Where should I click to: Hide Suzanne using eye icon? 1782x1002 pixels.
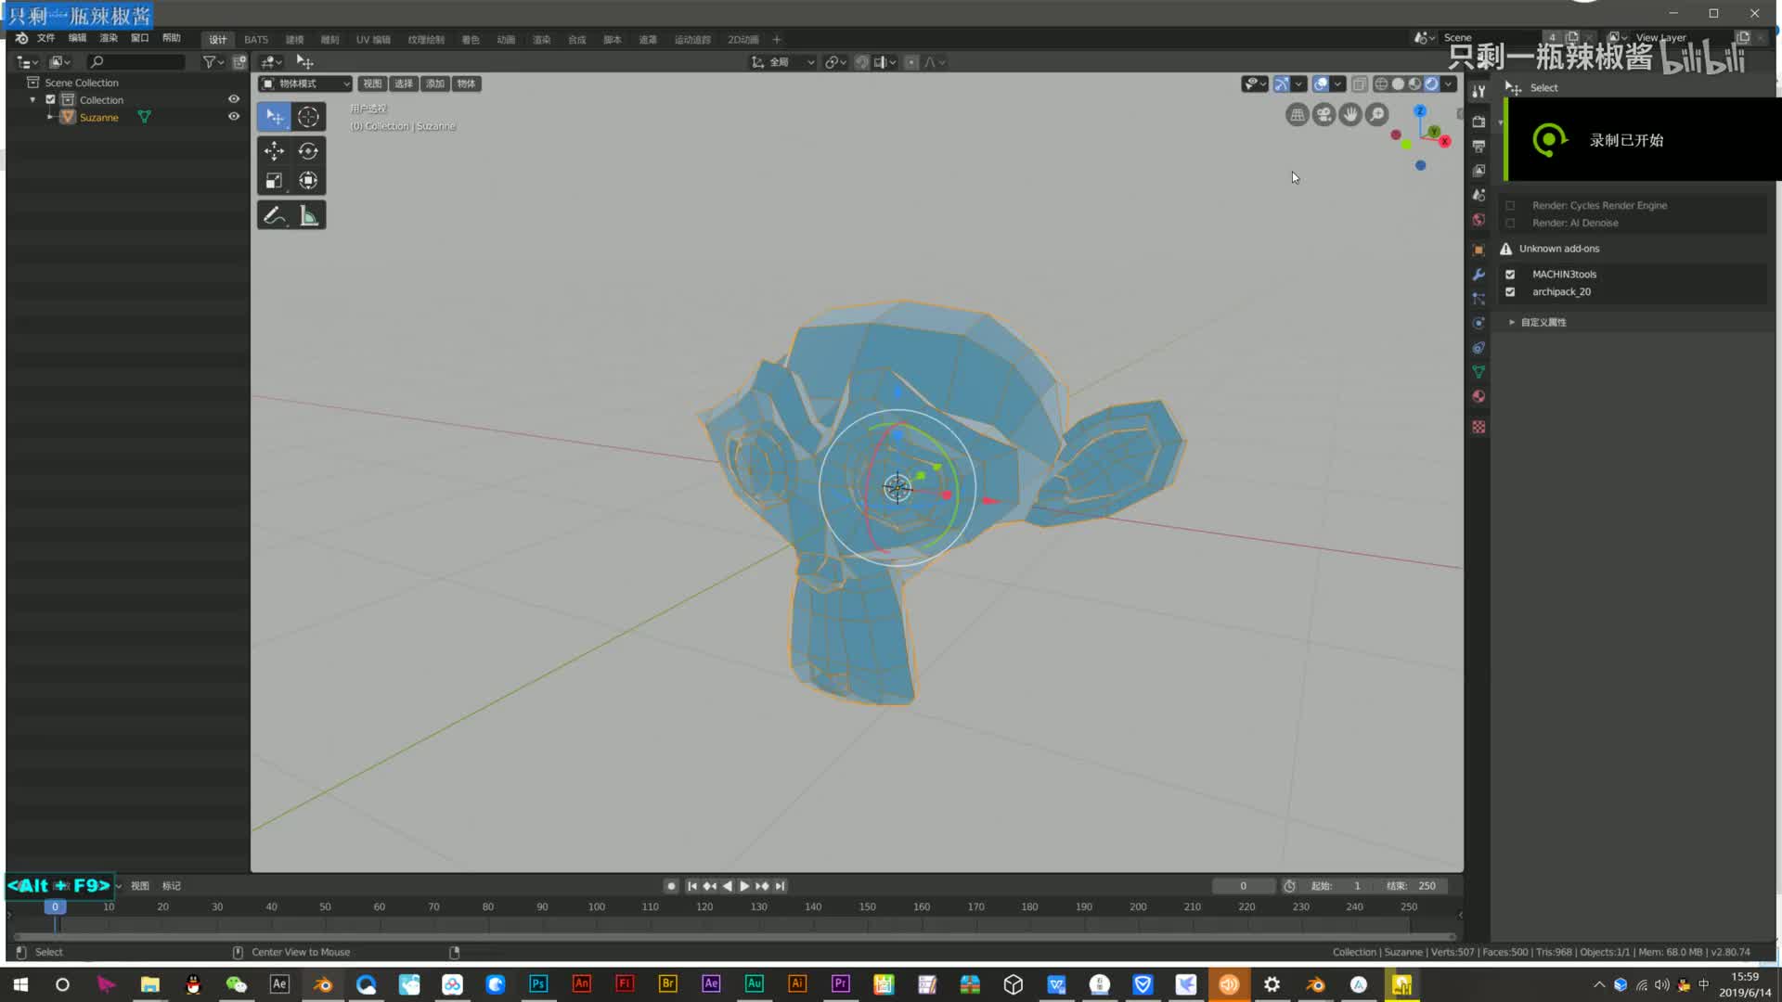click(234, 117)
